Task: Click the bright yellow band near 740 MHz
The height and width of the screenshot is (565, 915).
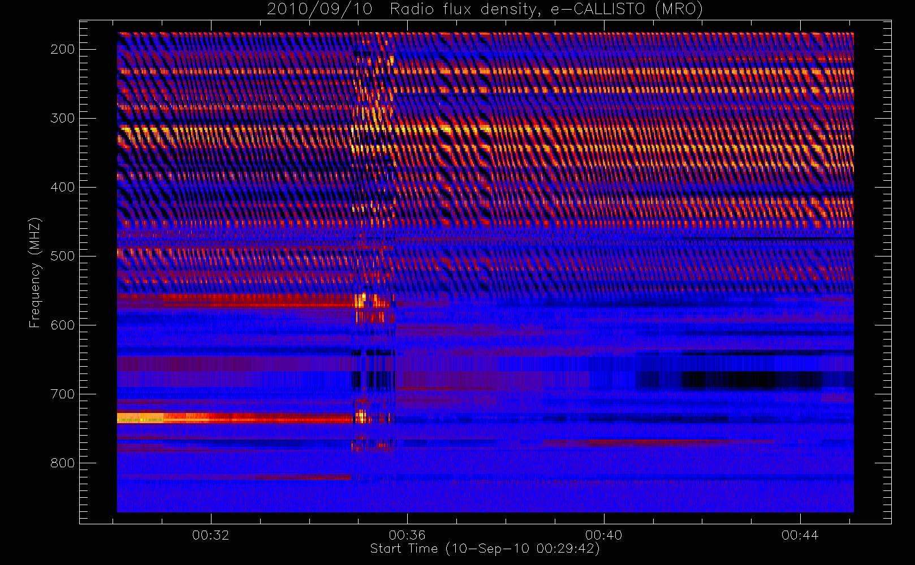Action: coord(164,418)
